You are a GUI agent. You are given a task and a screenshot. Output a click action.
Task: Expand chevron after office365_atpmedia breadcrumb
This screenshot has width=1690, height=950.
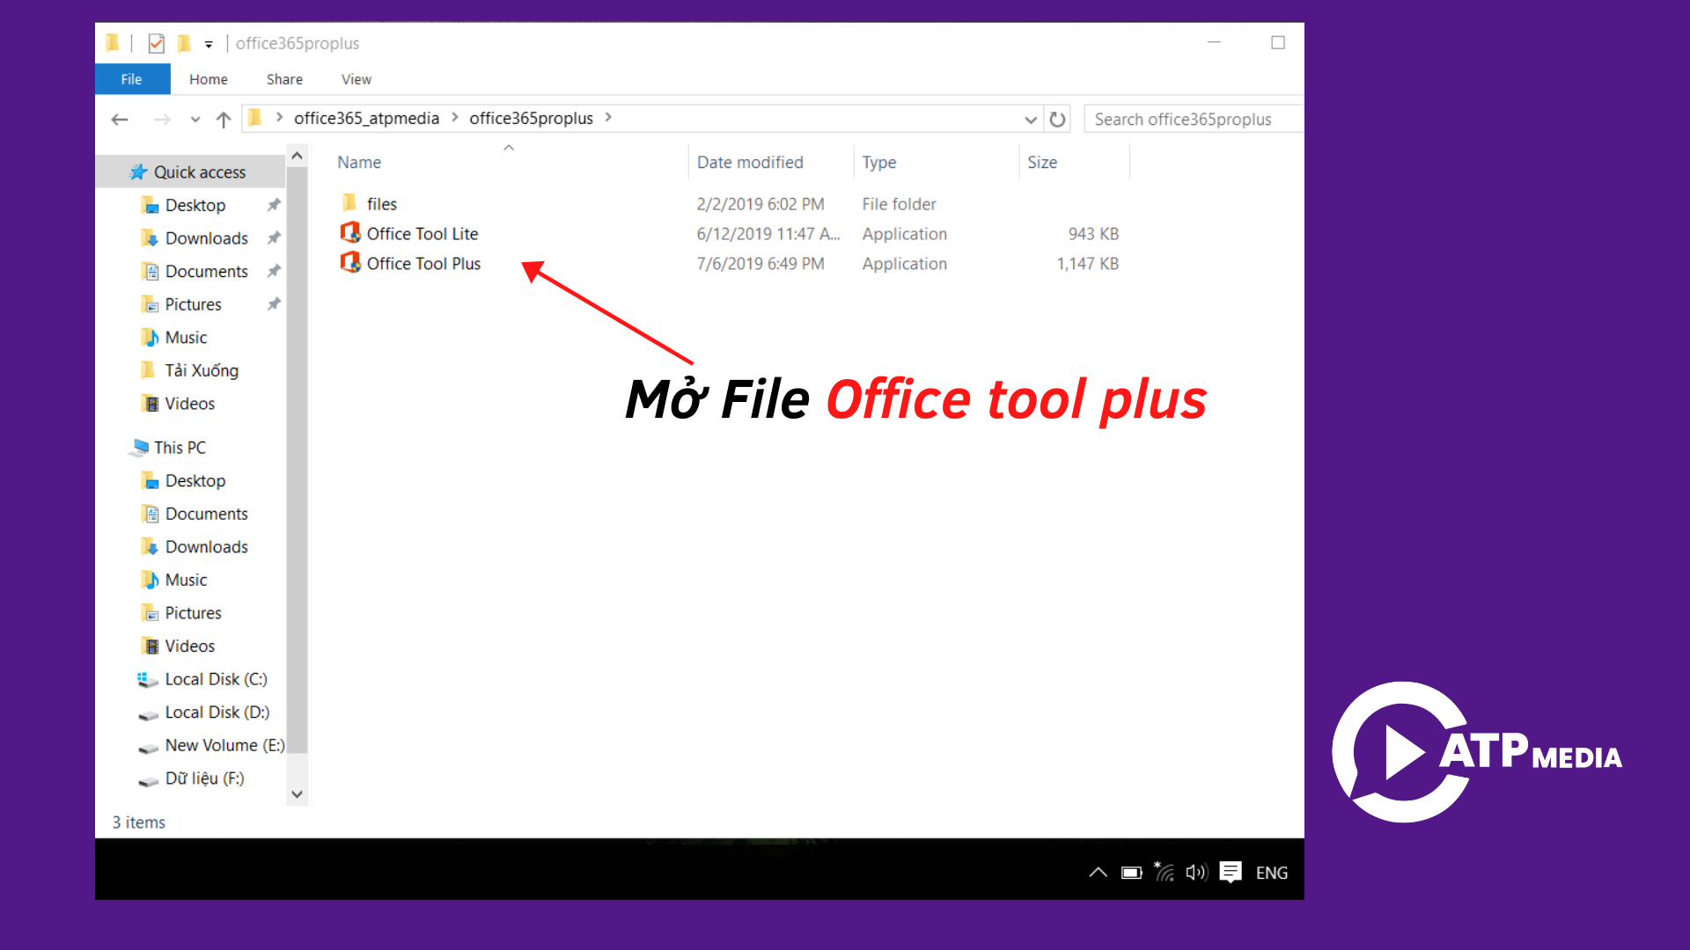tap(455, 118)
